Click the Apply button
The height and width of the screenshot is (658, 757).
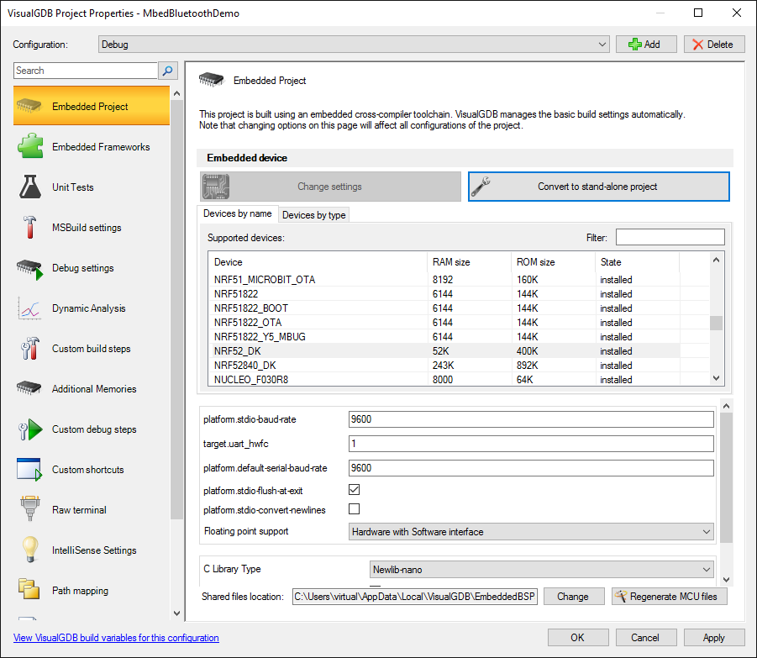(714, 637)
